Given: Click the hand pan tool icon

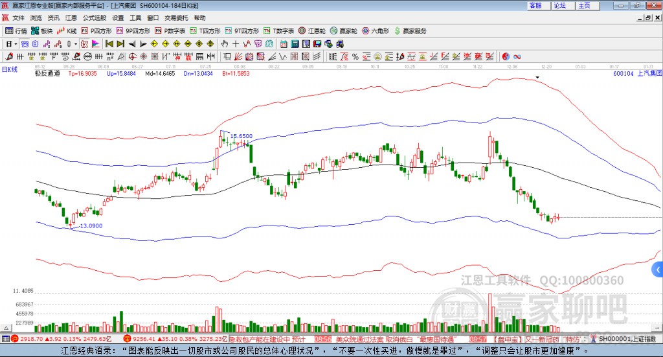Looking at the screenshot, I should point(225,43).
